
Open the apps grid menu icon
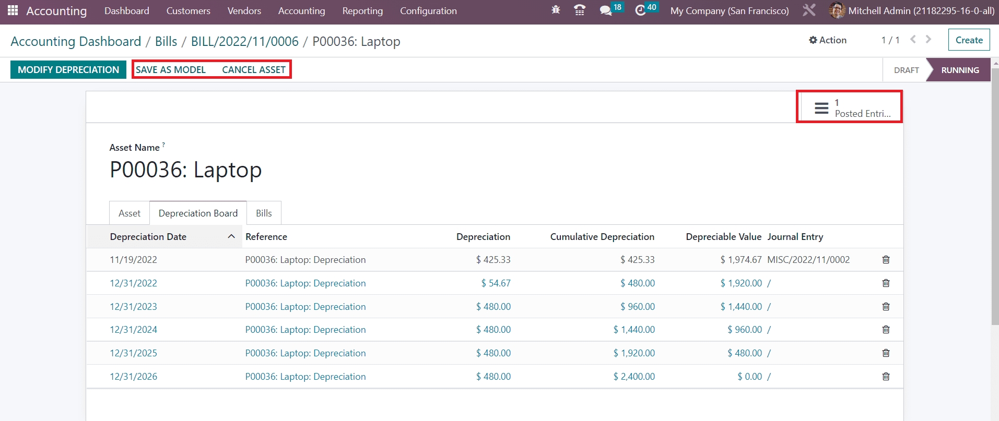point(13,10)
